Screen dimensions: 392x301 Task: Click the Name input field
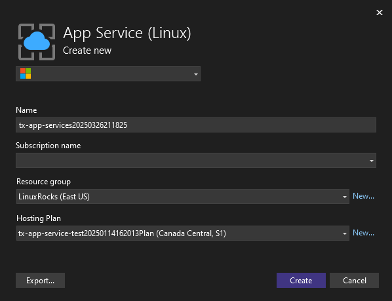[x=196, y=125]
